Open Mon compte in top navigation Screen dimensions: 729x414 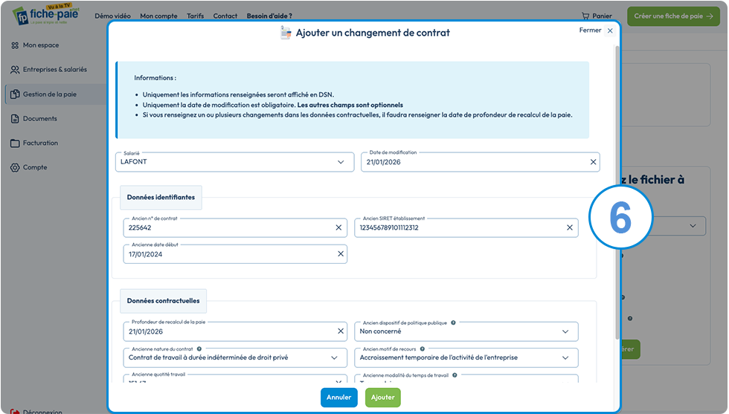tap(158, 16)
